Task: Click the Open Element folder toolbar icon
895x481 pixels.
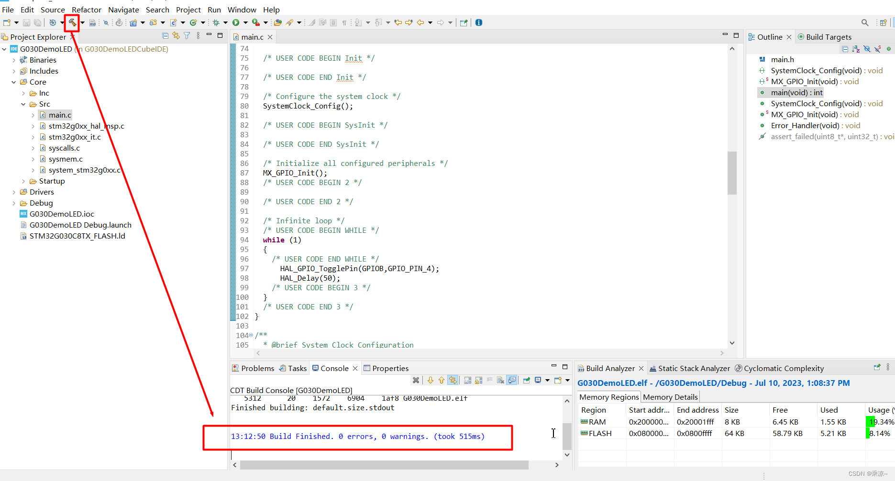Action: tap(278, 22)
